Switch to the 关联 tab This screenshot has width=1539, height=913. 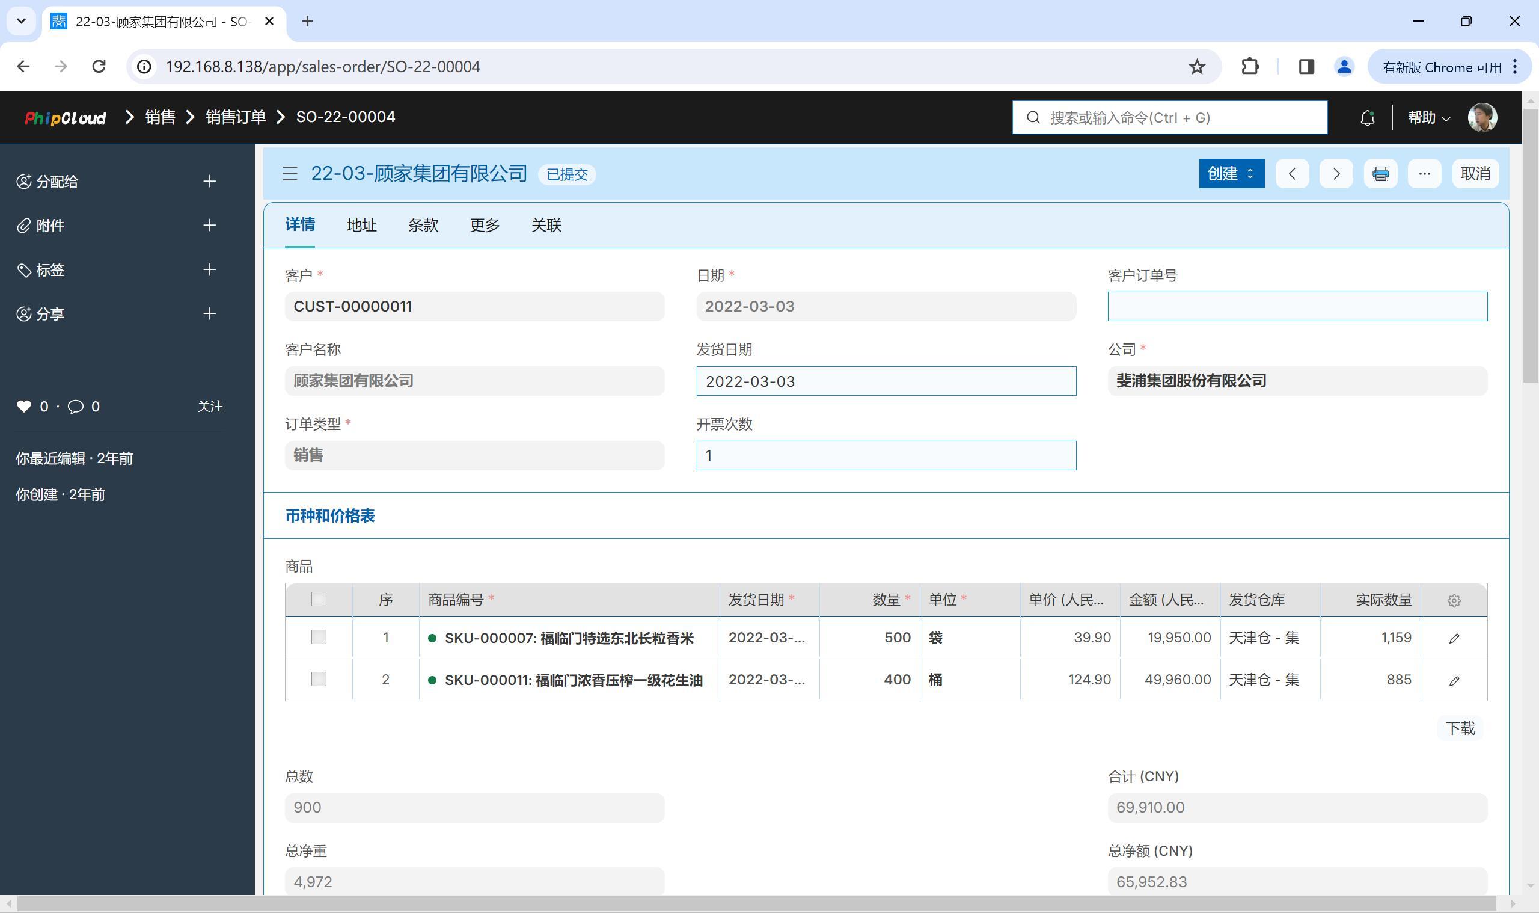click(x=546, y=225)
